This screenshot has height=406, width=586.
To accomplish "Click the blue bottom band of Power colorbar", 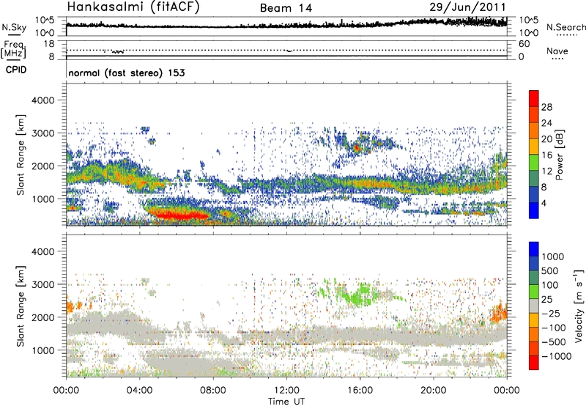I will 534,210.
